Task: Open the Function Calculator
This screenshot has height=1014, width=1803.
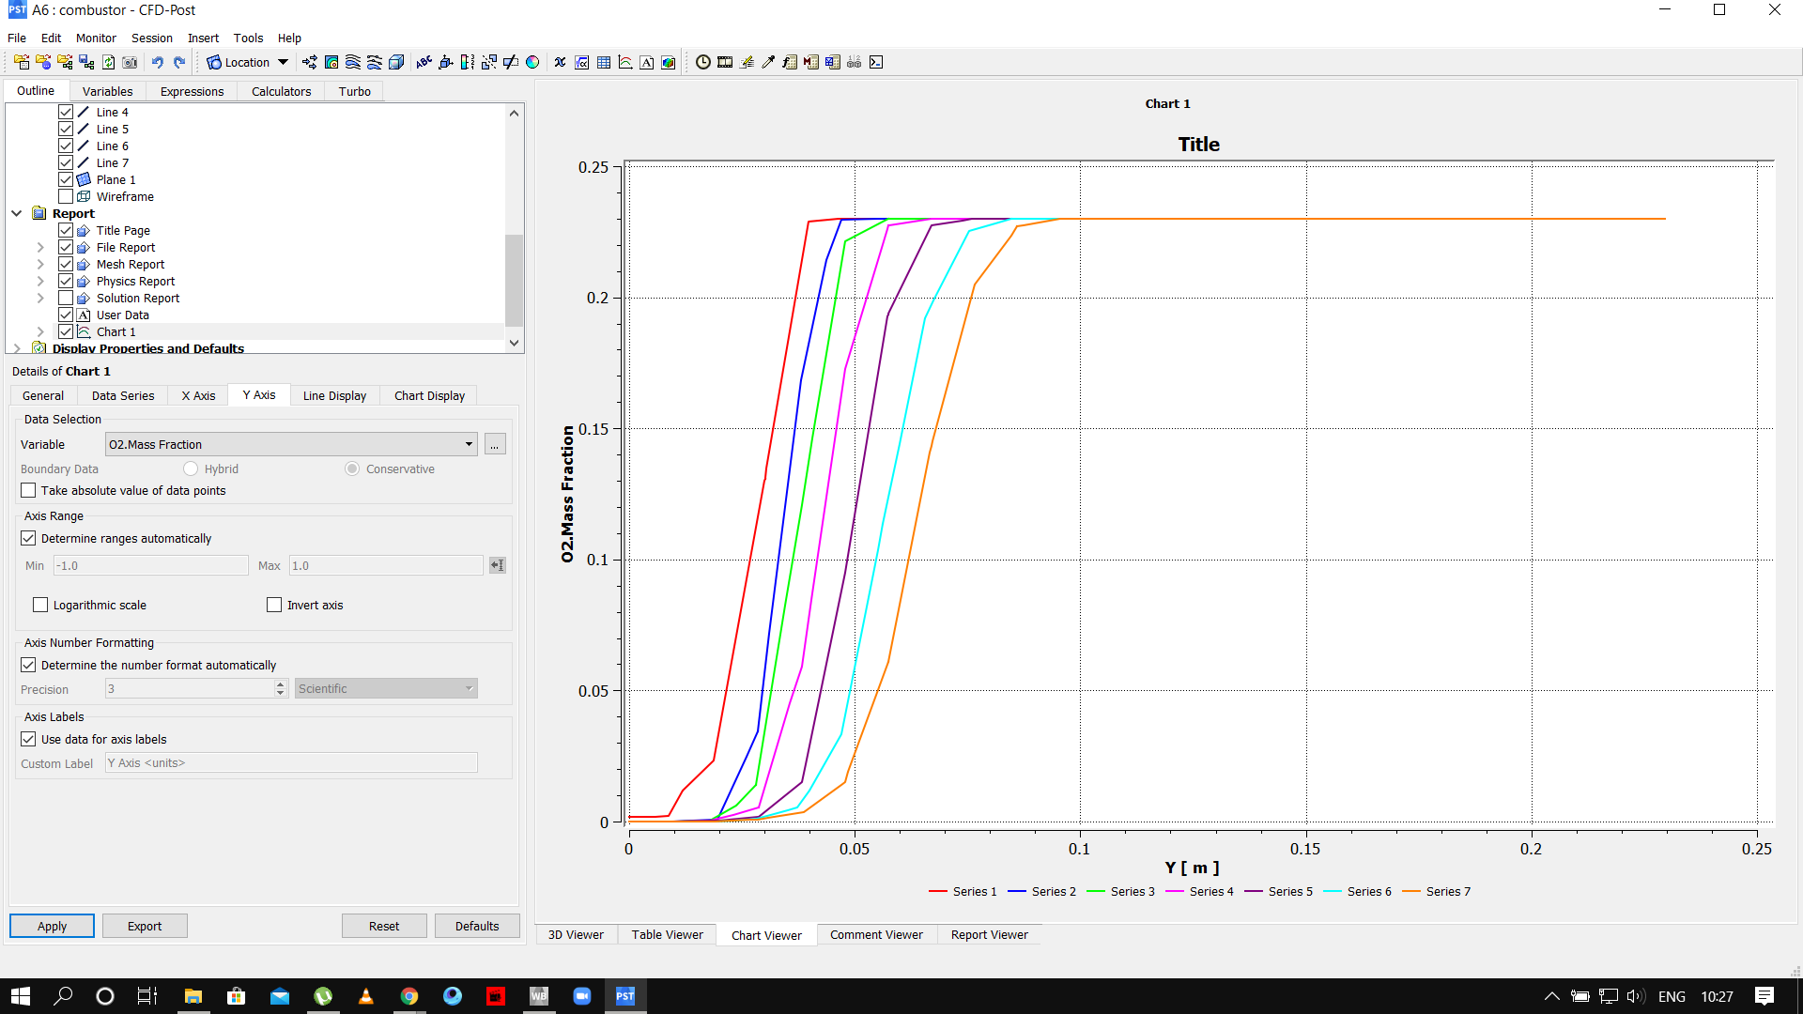Action: (789, 62)
